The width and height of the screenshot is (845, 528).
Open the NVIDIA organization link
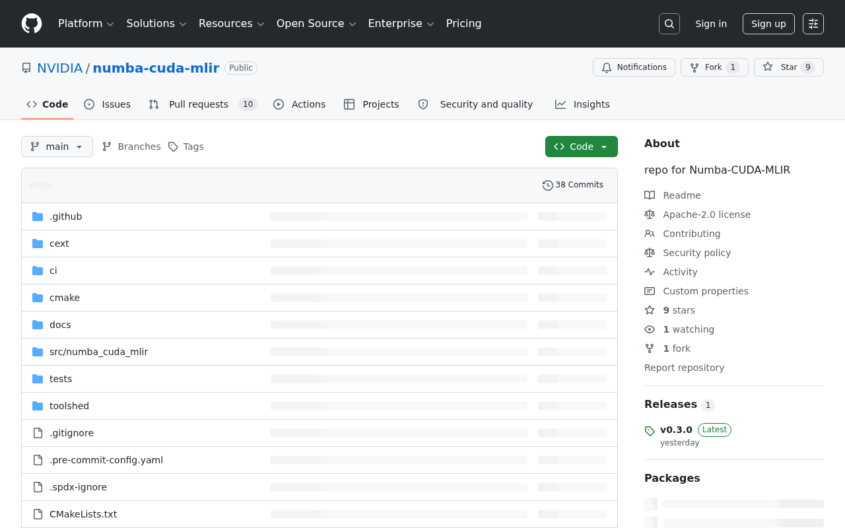click(60, 68)
